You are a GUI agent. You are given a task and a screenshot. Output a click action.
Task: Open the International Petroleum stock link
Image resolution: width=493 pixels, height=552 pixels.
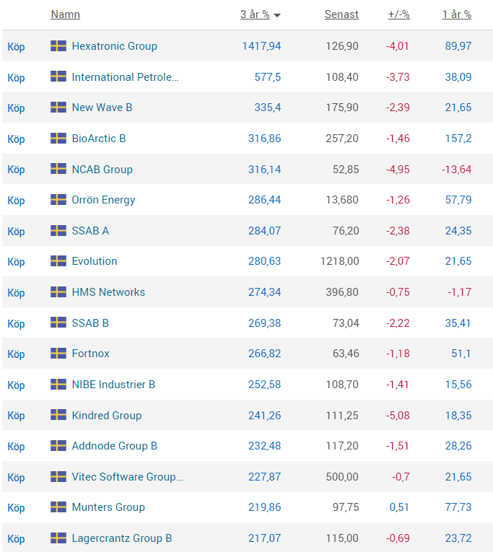click(x=125, y=77)
